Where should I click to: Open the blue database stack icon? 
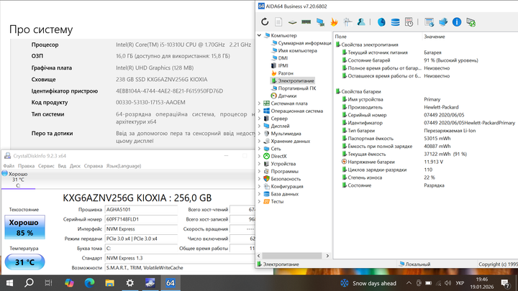point(395,22)
